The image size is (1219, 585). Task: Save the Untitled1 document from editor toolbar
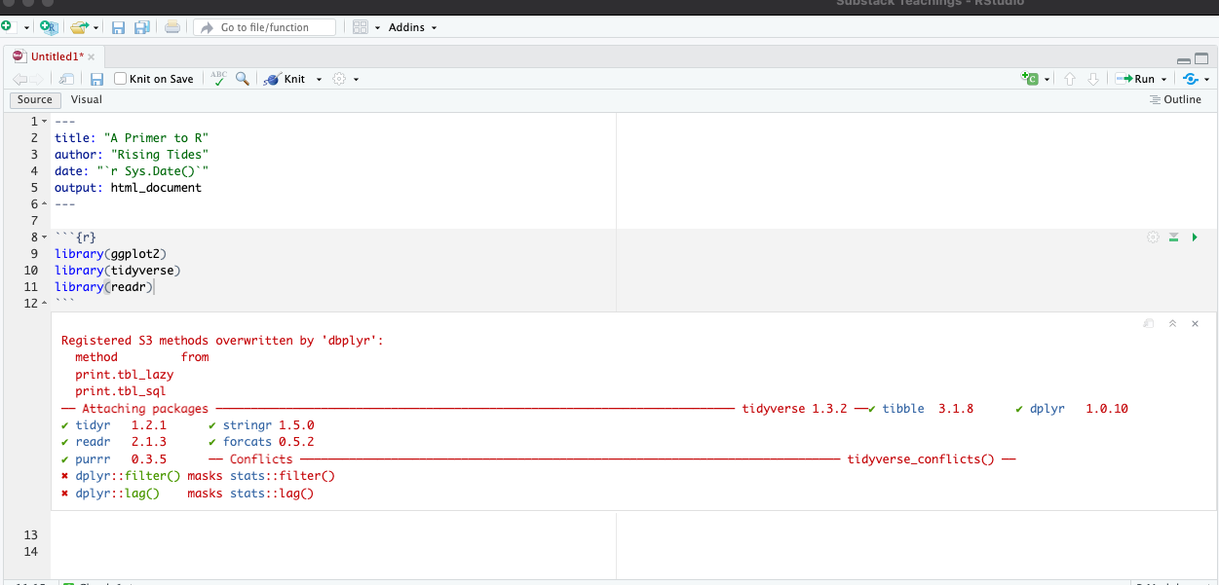96,79
